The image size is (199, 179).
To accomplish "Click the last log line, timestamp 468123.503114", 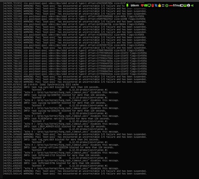I will [75, 174].
